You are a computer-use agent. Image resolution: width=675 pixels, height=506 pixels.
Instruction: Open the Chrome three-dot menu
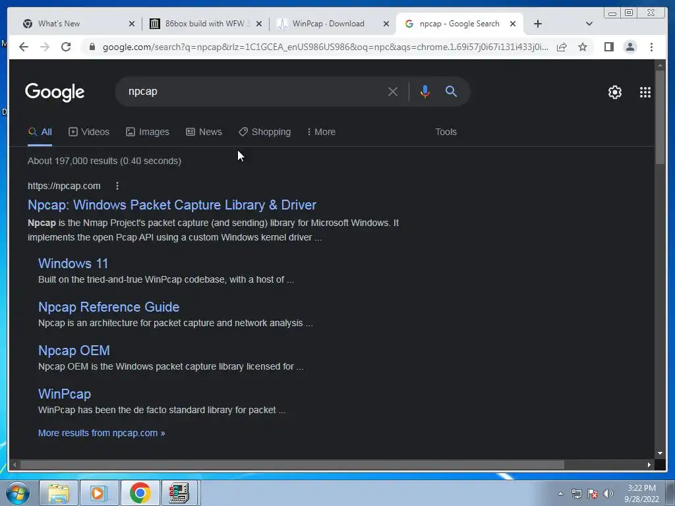pos(651,47)
